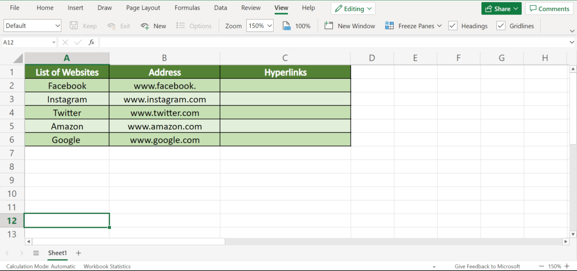Click the cancel X in formula bar
The image size is (577, 271).
tap(65, 42)
